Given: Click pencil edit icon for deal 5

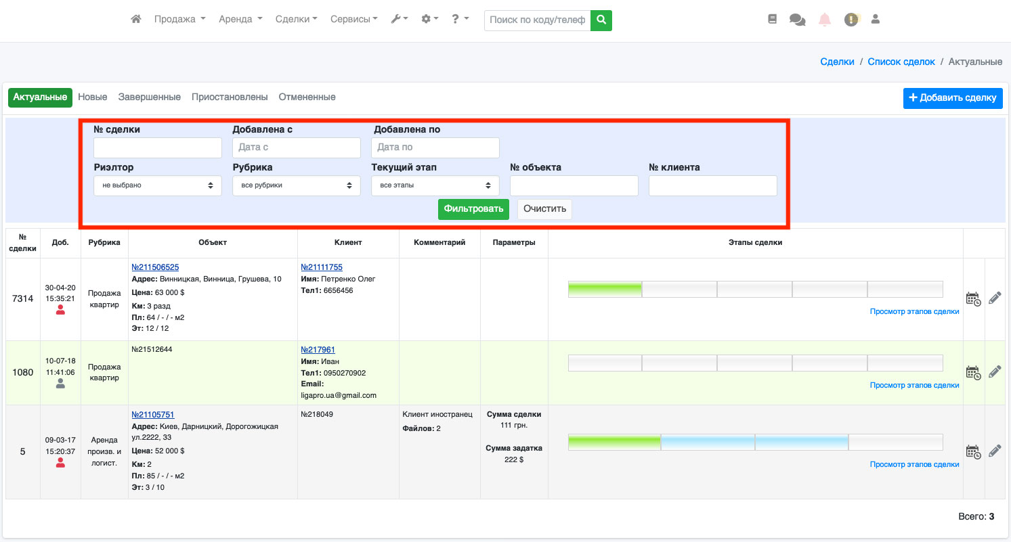Looking at the screenshot, I should [995, 451].
